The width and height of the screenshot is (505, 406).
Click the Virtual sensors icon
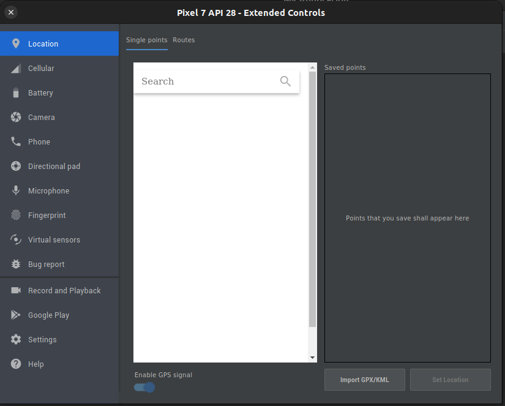(16, 239)
